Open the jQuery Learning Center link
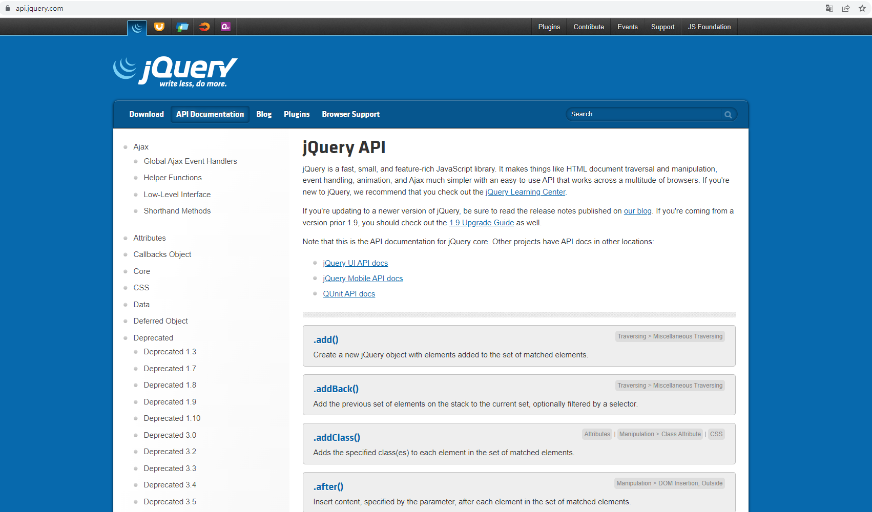 (x=525, y=192)
